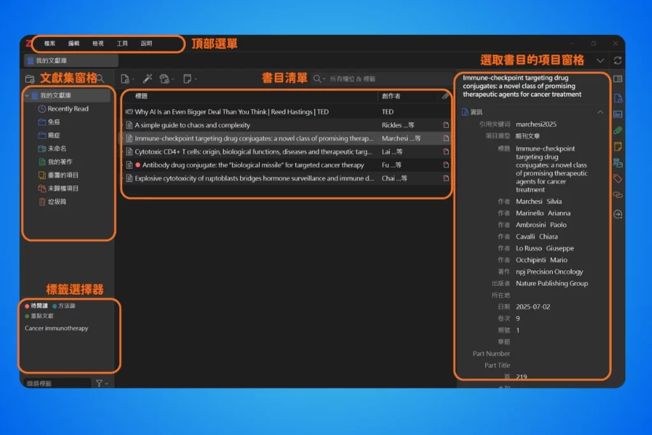The width and height of the screenshot is (652, 435).
Task: Filter by the Cancer immunotherapy tag
Action: [56, 329]
